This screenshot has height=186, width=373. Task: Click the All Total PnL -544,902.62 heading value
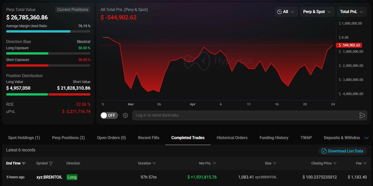(118, 17)
